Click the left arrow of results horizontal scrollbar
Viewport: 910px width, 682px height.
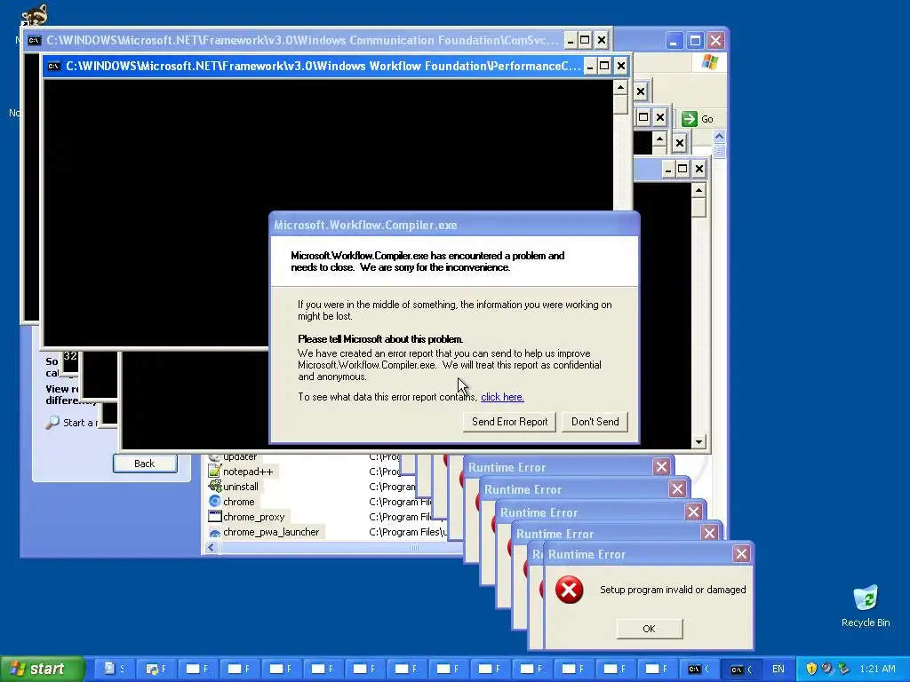212,547
